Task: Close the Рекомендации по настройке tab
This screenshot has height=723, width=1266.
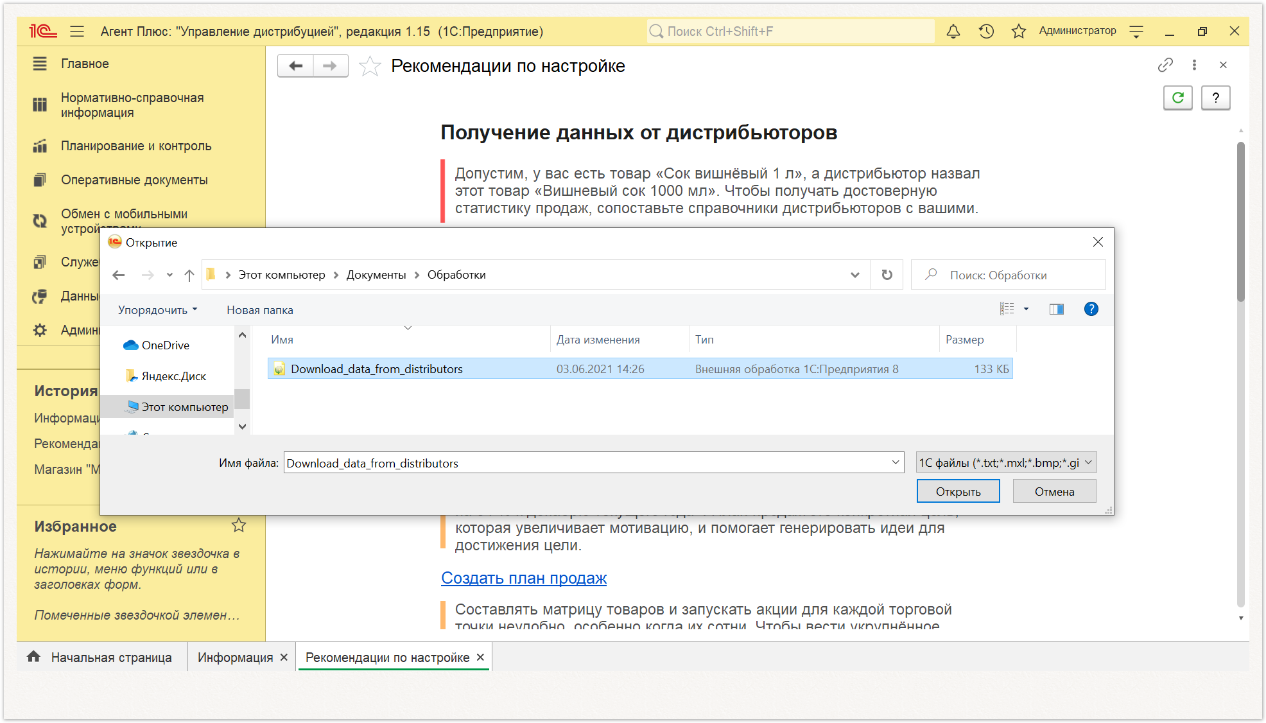Action: pos(480,658)
